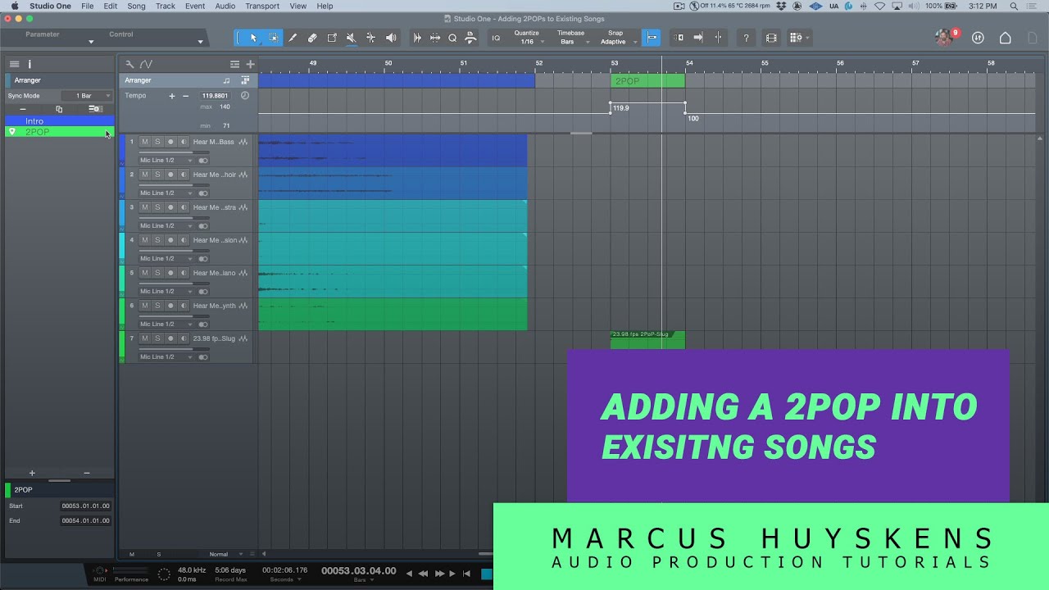The height and width of the screenshot is (590, 1049).
Task: Click the 2POP marker in the arranger lane
Action: 647,81
